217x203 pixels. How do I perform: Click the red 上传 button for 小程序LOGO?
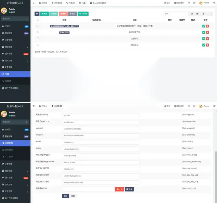tap(120, 189)
